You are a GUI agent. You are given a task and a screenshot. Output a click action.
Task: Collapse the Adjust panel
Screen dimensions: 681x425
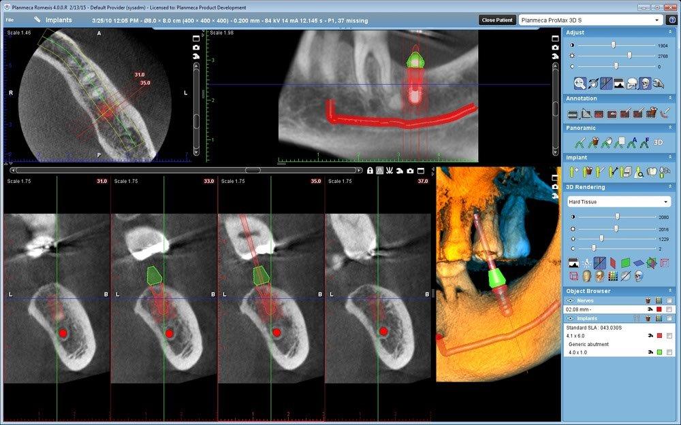[x=669, y=33]
